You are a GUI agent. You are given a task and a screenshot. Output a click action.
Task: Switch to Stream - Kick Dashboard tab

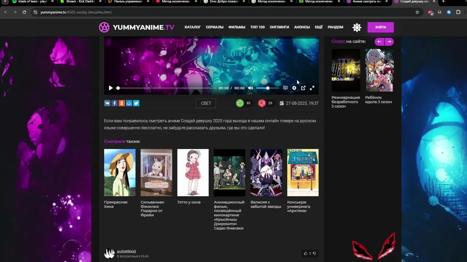(x=81, y=2)
